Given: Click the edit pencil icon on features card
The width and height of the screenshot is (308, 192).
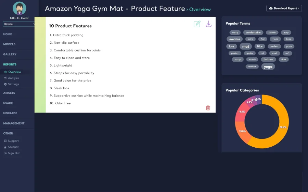Looking at the screenshot, I should pyautogui.click(x=197, y=24).
